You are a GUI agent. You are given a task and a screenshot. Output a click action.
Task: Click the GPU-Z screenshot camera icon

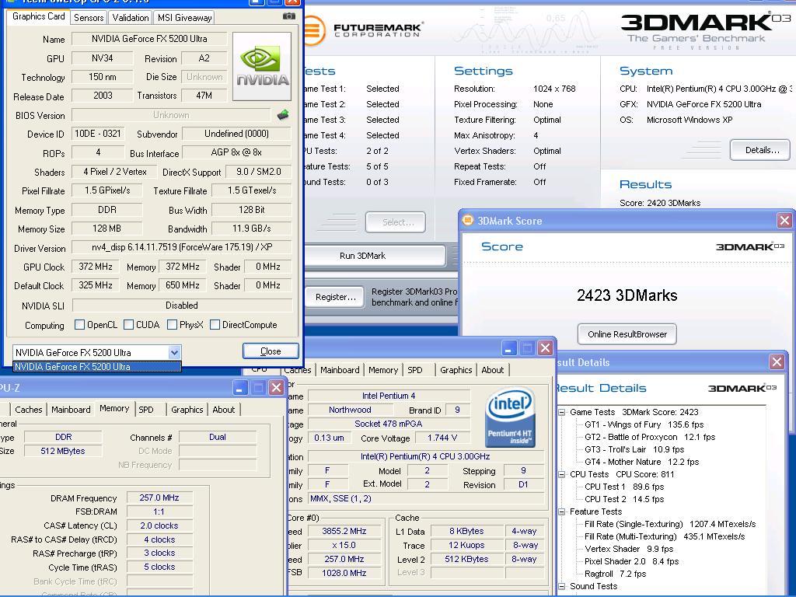click(289, 16)
